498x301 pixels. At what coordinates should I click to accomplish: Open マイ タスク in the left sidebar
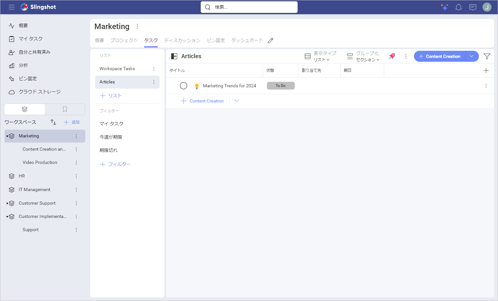tap(31, 39)
